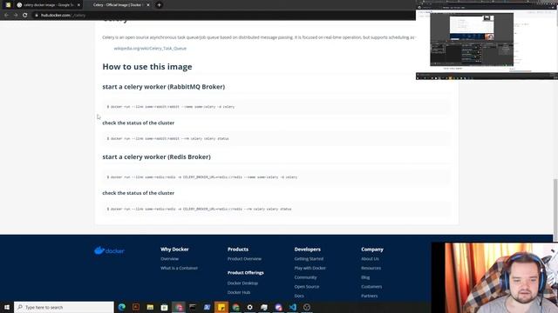Image resolution: width=558 pixels, height=313 pixels.
Task: Launch Visual Studio Code from the taskbar
Action: point(293,307)
